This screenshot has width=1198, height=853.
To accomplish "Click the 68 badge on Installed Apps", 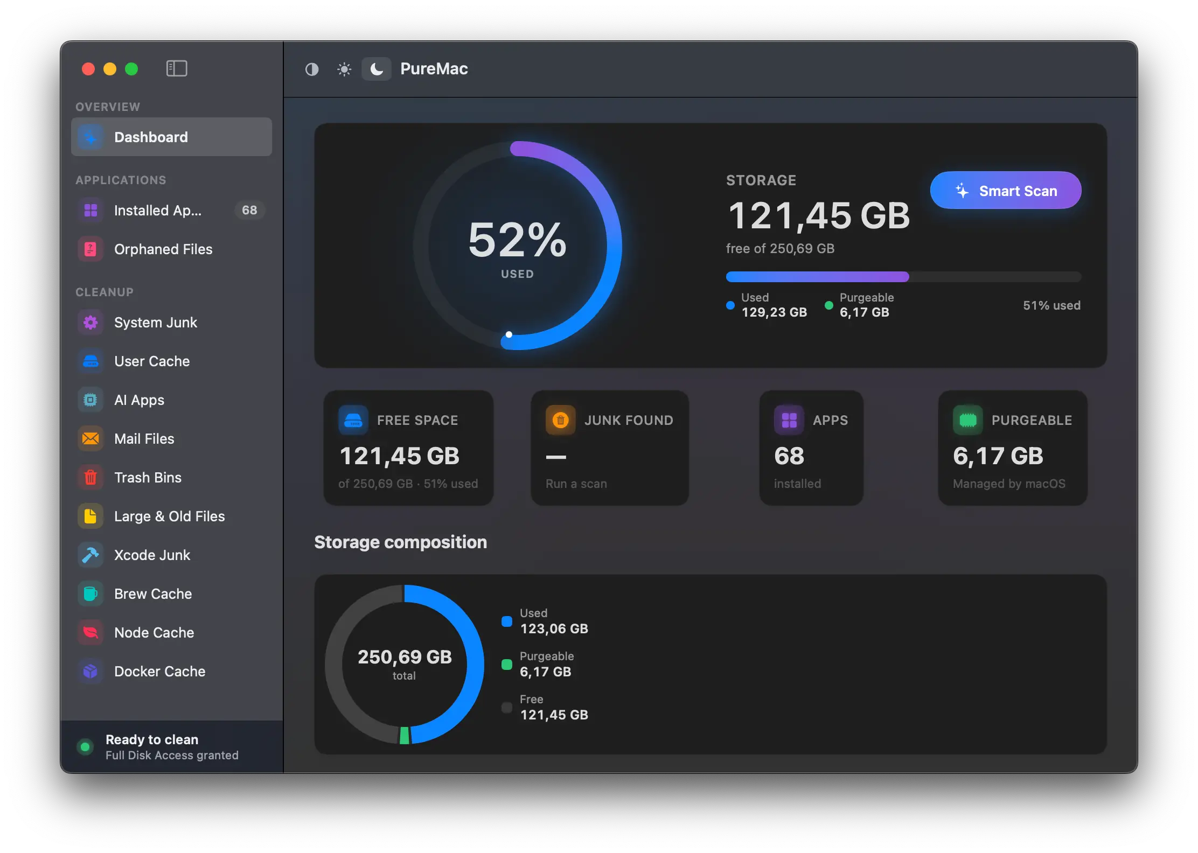I will [x=249, y=210].
